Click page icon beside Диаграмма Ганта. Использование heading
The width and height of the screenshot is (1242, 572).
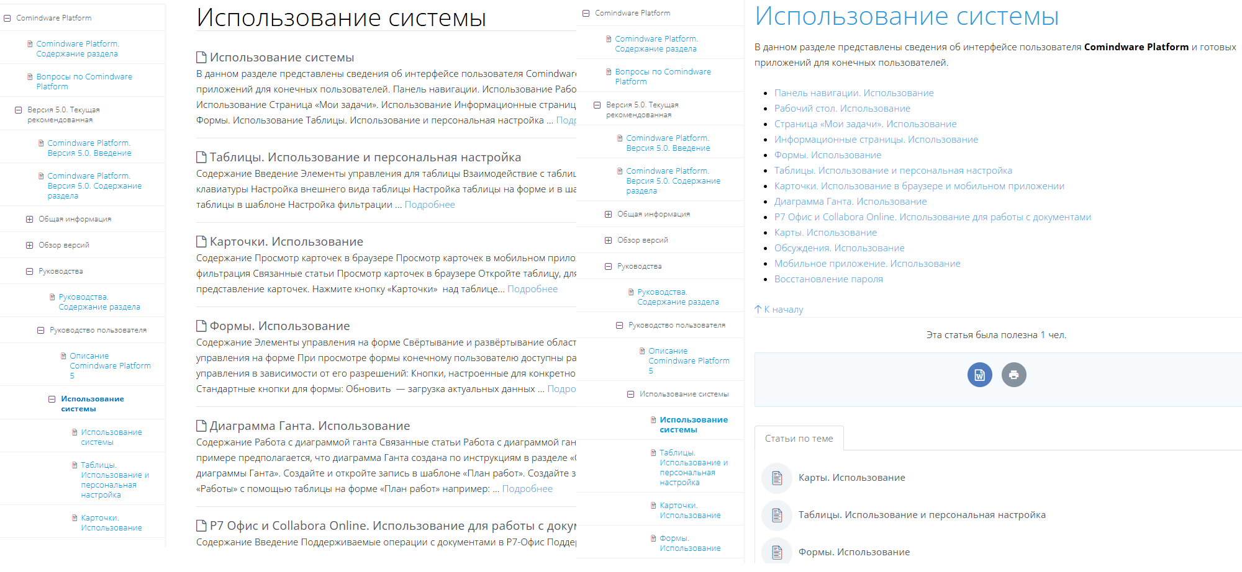point(201,426)
